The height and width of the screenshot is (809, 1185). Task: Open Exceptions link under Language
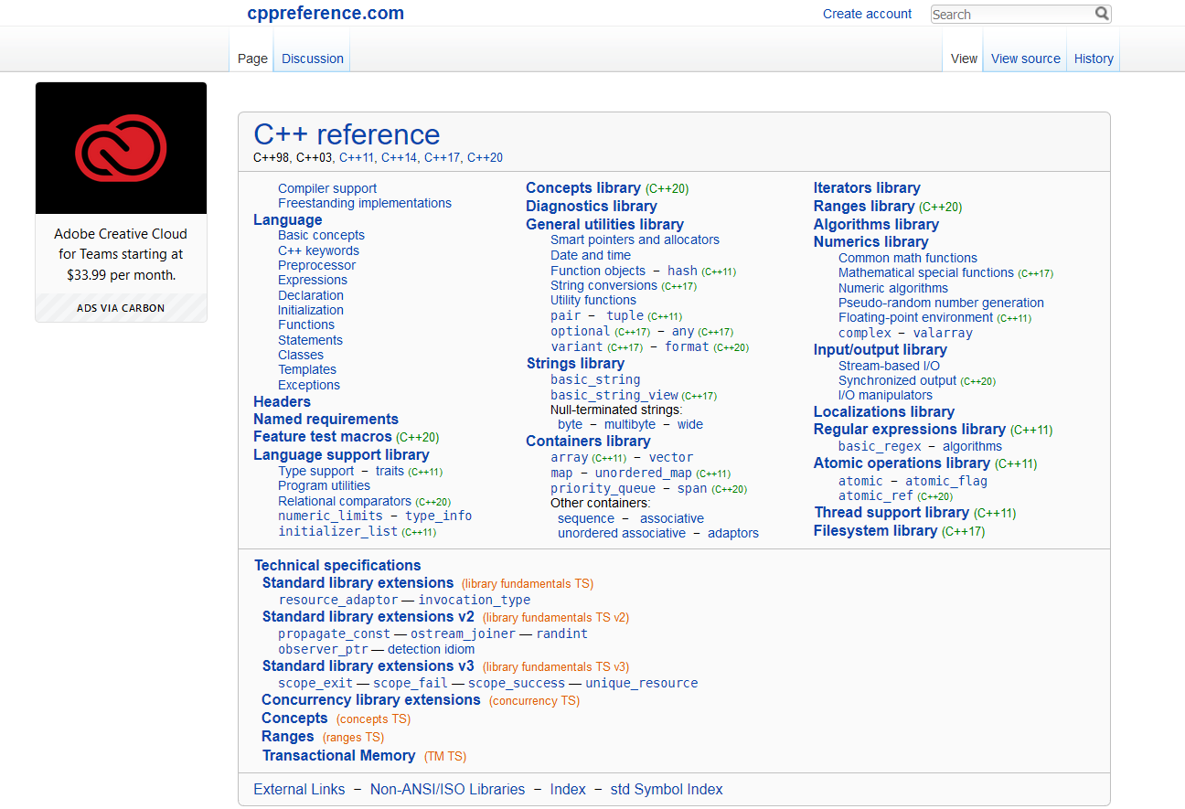[x=309, y=385]
